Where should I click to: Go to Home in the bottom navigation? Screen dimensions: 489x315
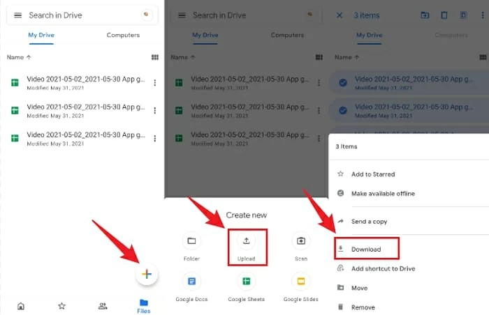coord(21,305)
